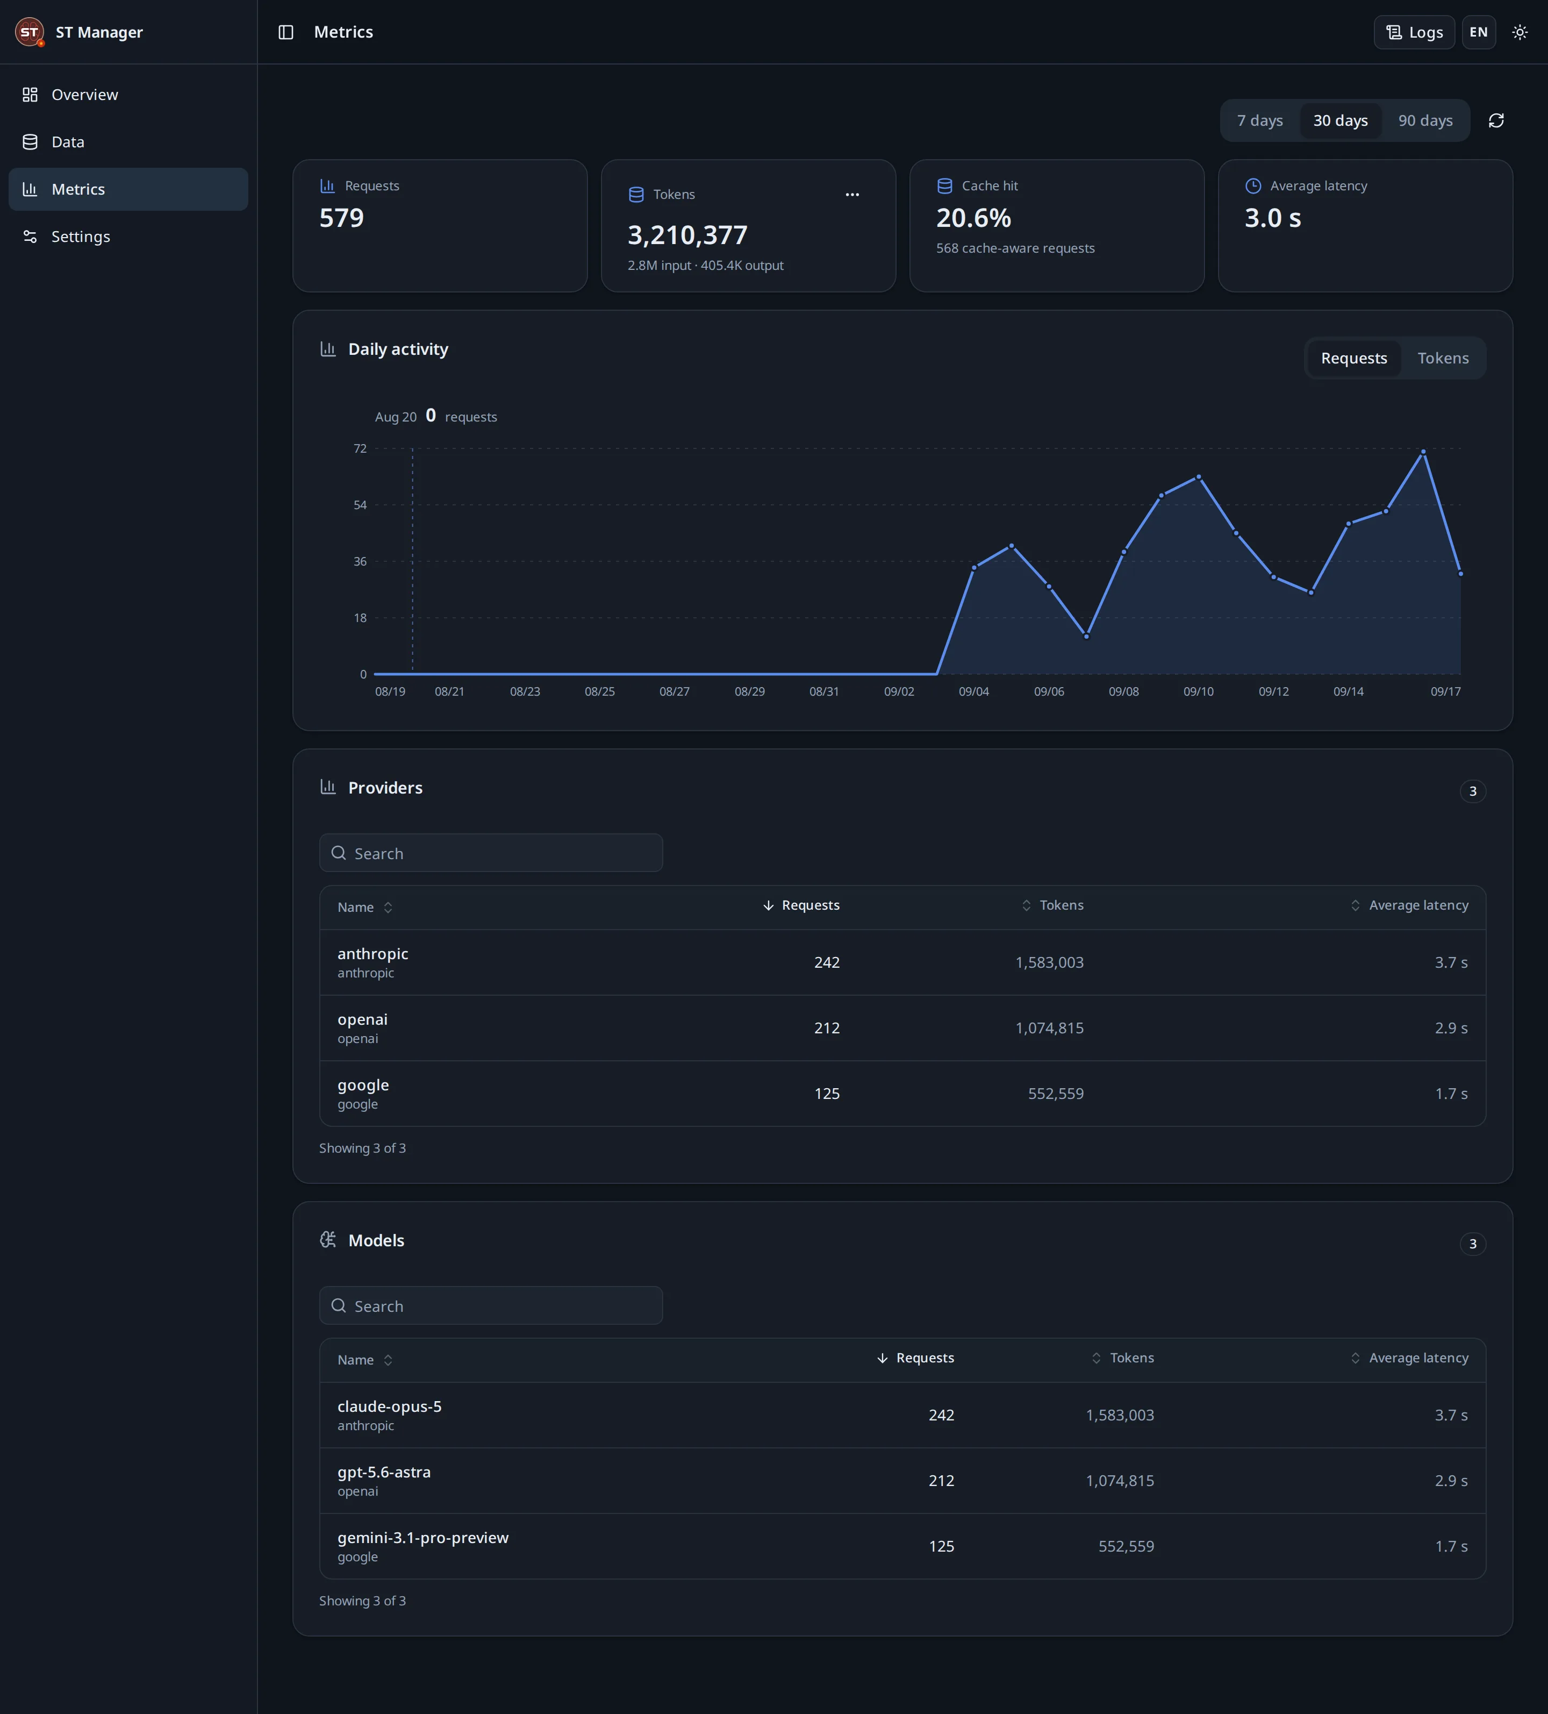Select the 30 days range
Image resolution: width=1548 pixels, height=1714 pixels.
point(1340,121)
